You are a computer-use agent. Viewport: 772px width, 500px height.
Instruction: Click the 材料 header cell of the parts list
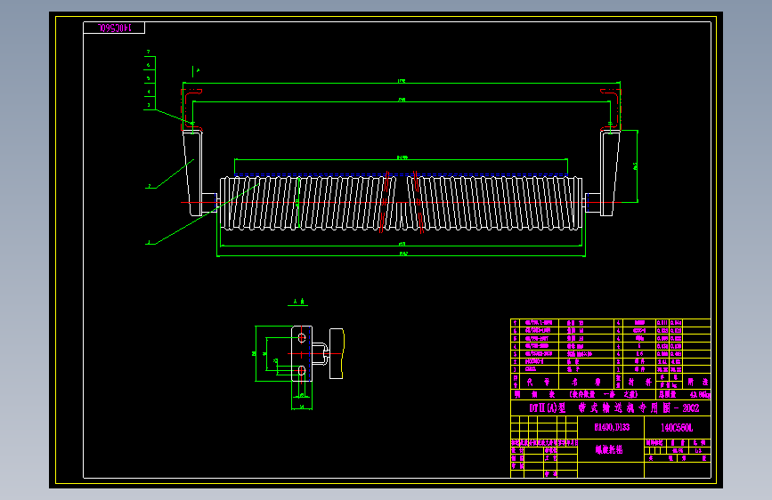[639, 382]
